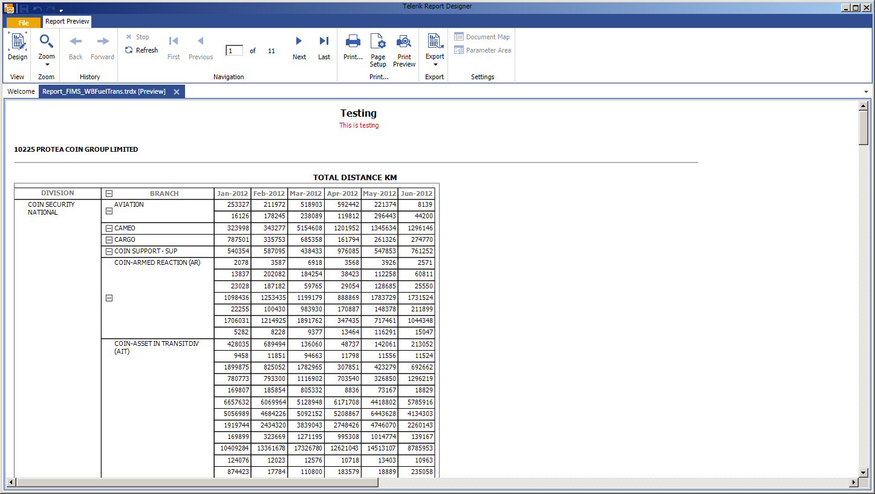875x494 pixels.
Task: Go Back in navigation history
Action: [x=76, y=47]
